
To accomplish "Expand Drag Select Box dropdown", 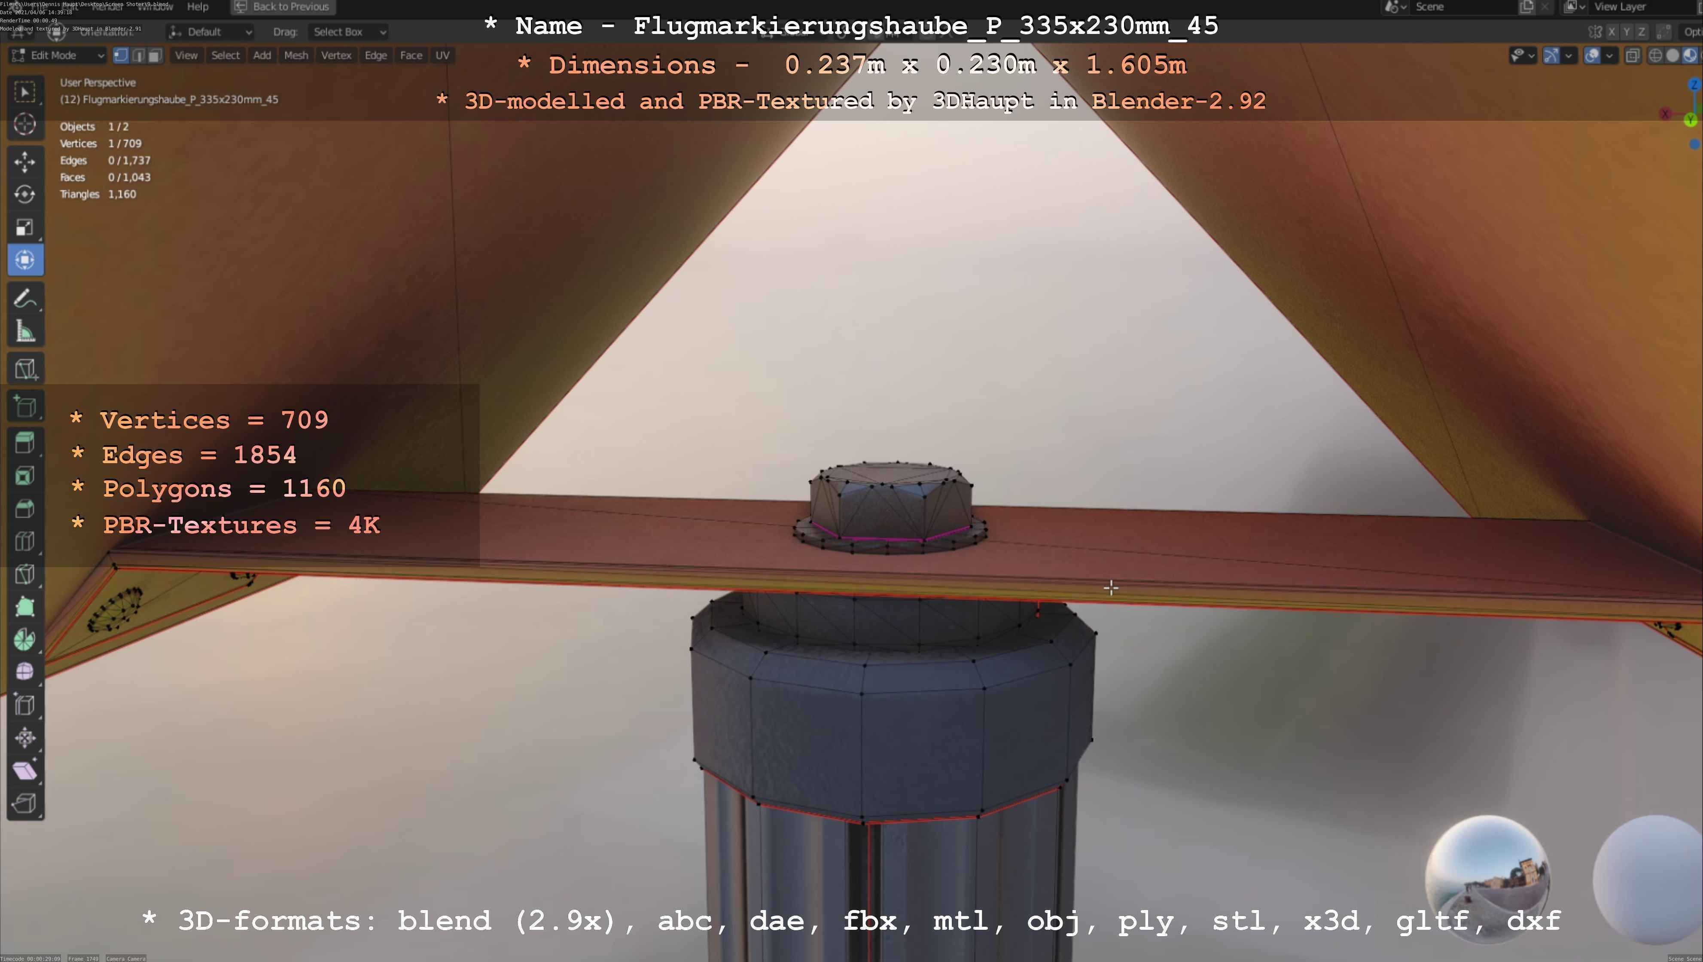I will [348, 32].
